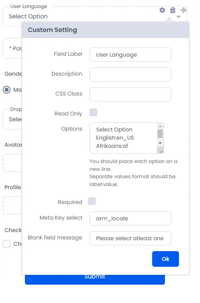Click the blue Submit button
Image resolution: width=200 pixels, height=303 pixels.
[x=95, y=280]
